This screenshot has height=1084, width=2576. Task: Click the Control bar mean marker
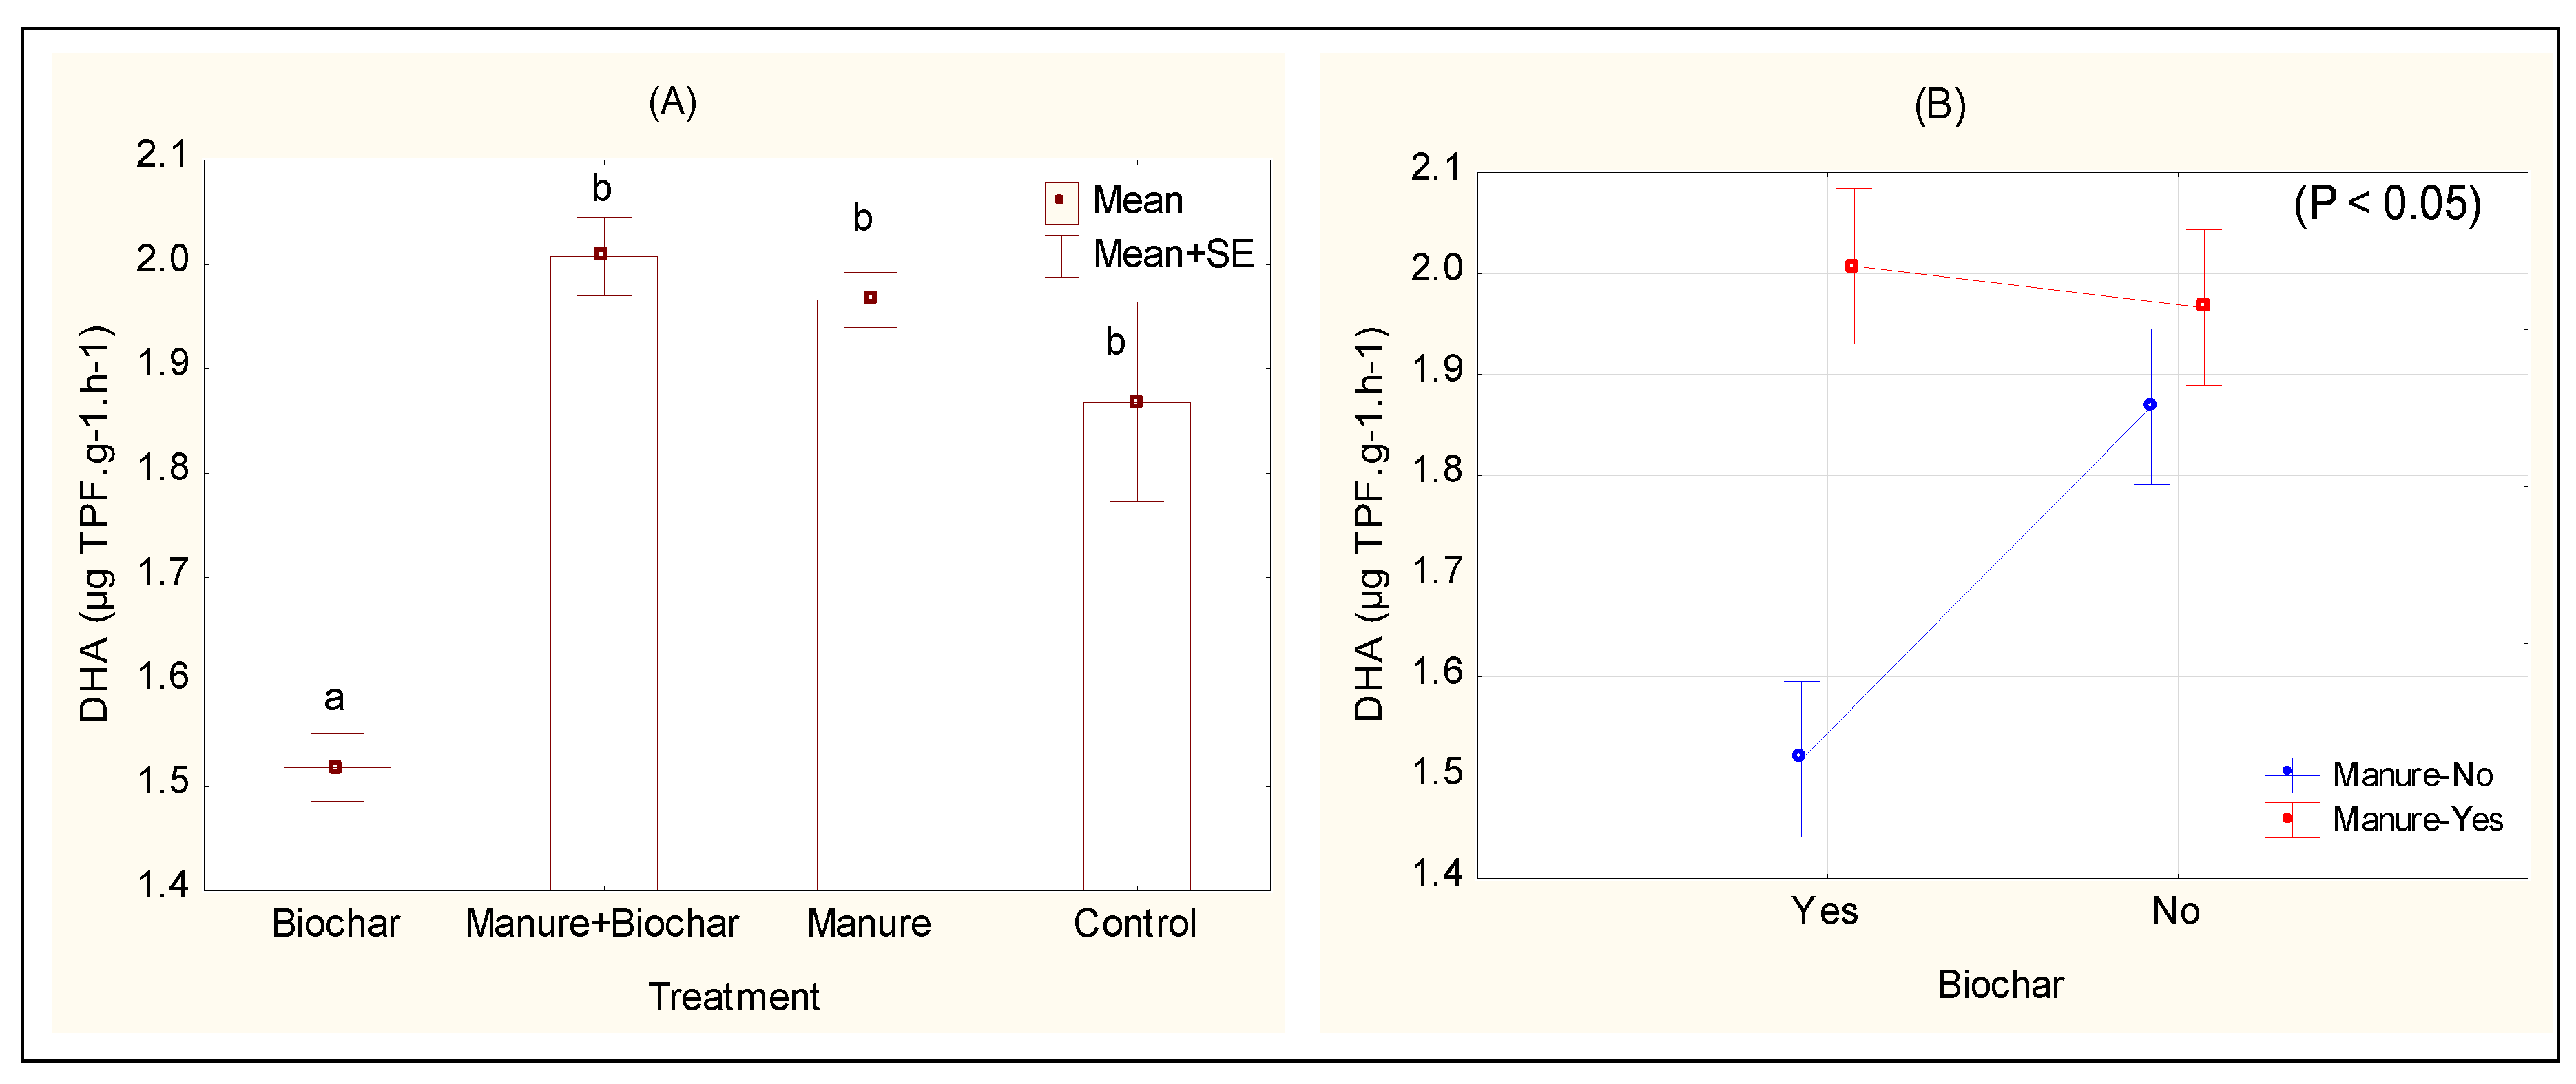click(x=1136, y=402)
